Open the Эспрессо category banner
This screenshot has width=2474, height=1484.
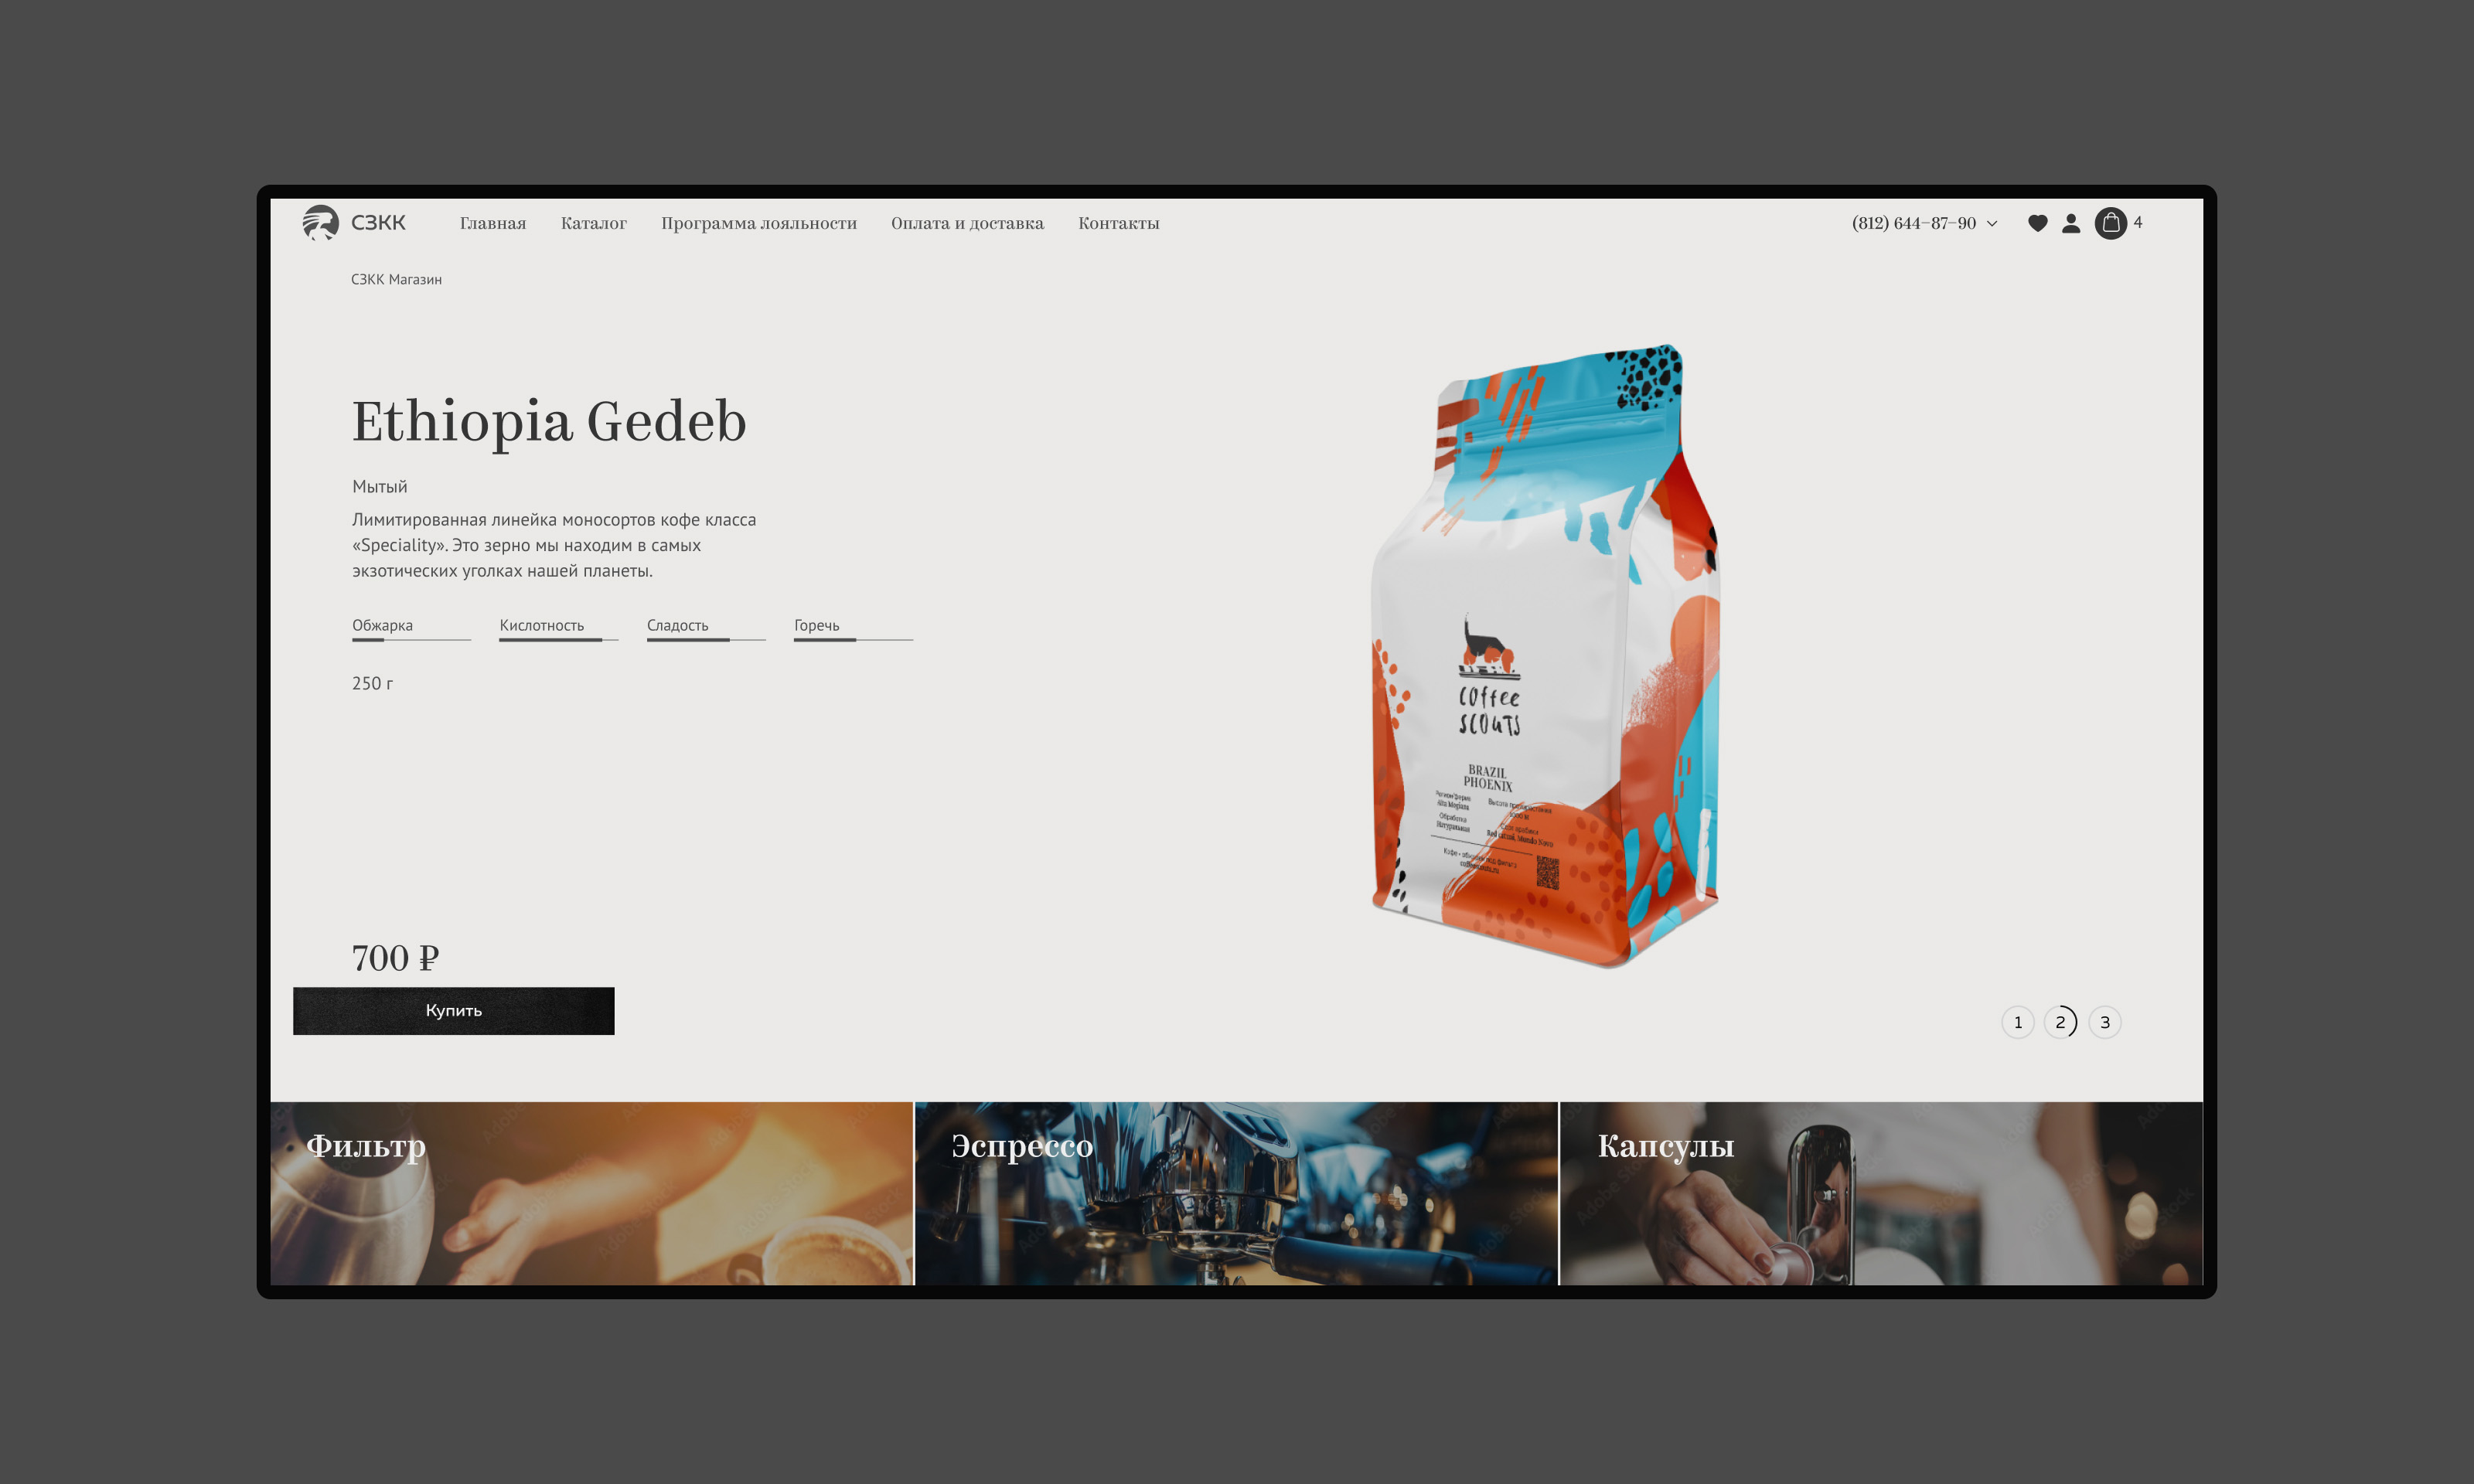pyautogui.click(x=1236, y=1193)
